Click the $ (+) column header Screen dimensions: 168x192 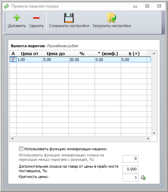tap(134, 53)
